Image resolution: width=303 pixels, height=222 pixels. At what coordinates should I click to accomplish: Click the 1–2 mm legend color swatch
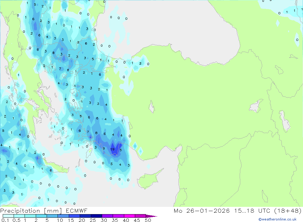tap(30, 216)
